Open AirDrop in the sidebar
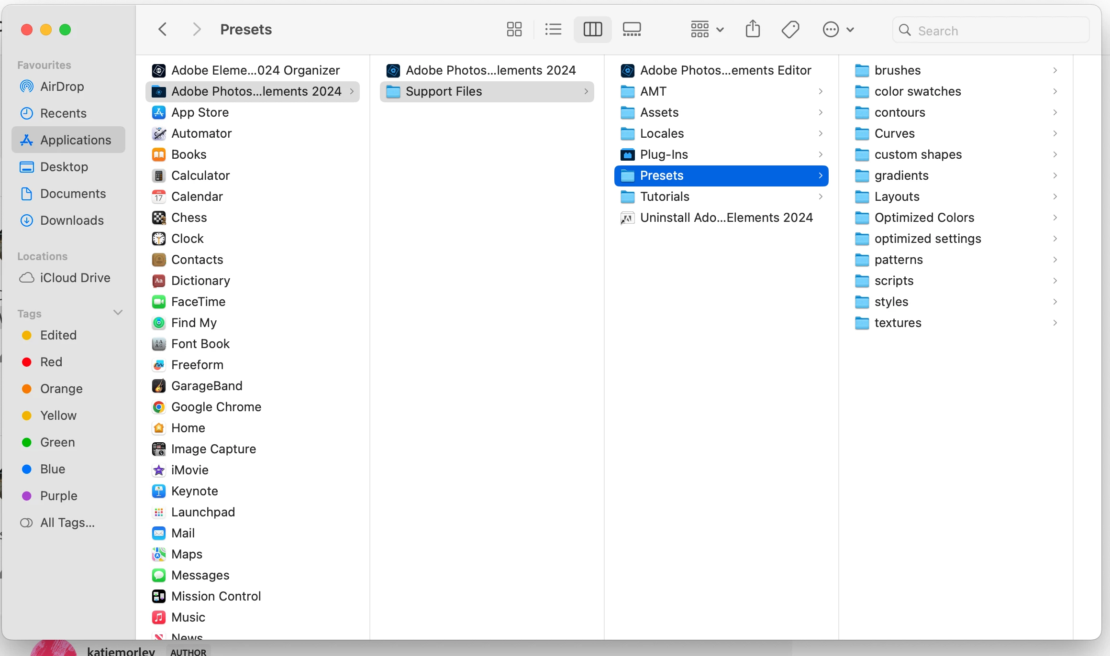 coord(62,87)
